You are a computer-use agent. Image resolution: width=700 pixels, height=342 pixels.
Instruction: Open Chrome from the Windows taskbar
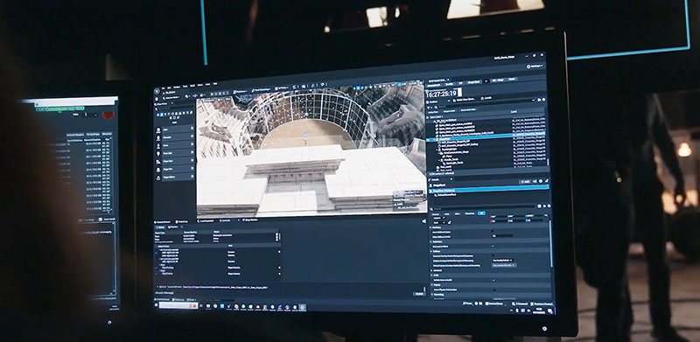tap(215, 306)
